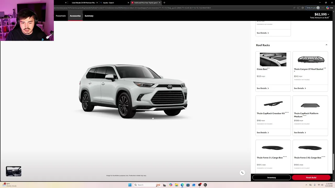See Details for Thule CapRock Platform Medium
The height and width of the screenshot is (188, 335).
click(300, 133)
